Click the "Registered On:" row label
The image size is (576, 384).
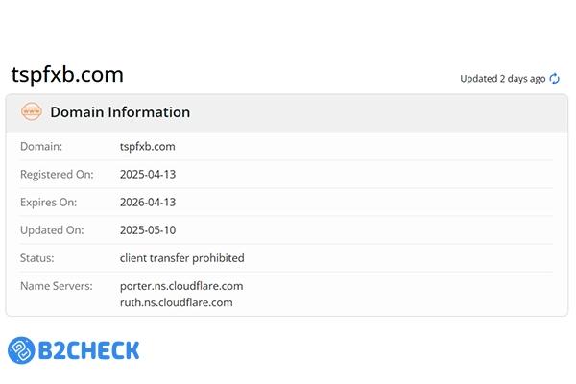point(57,175)
